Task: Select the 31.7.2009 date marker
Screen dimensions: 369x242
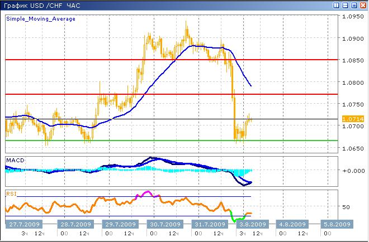Action: pos(210,224)
